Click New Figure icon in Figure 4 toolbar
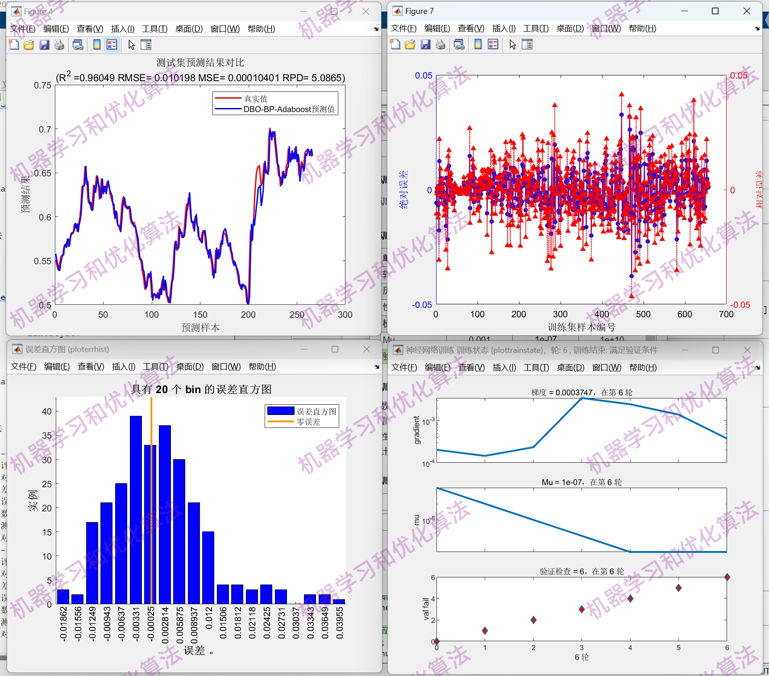 (x=14, y=45)
